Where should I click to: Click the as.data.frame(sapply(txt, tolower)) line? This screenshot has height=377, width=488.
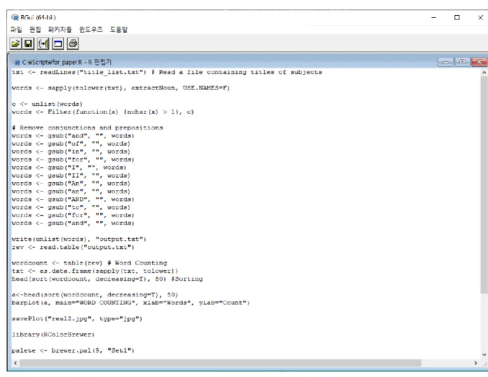95,271
